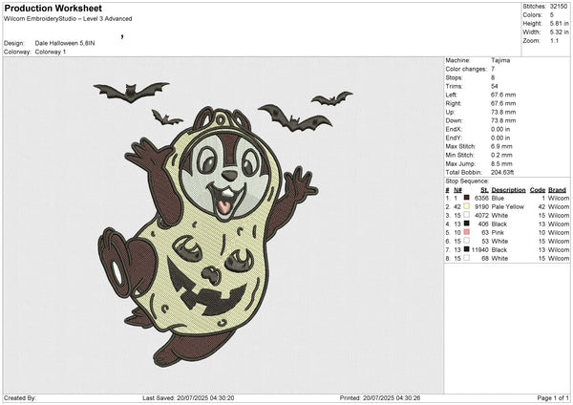Click the top-left bat in the design
Viewport: 573px width, 405px height.
118,92
